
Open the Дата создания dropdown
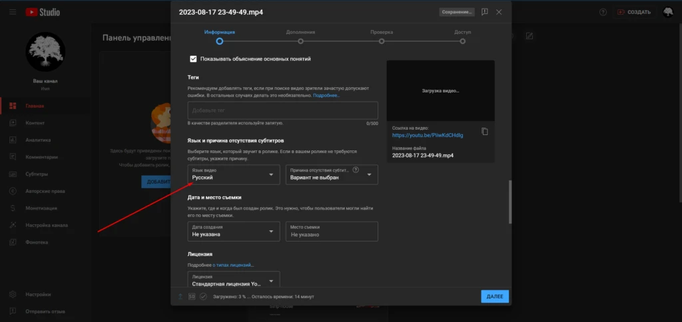pos(234,231)
